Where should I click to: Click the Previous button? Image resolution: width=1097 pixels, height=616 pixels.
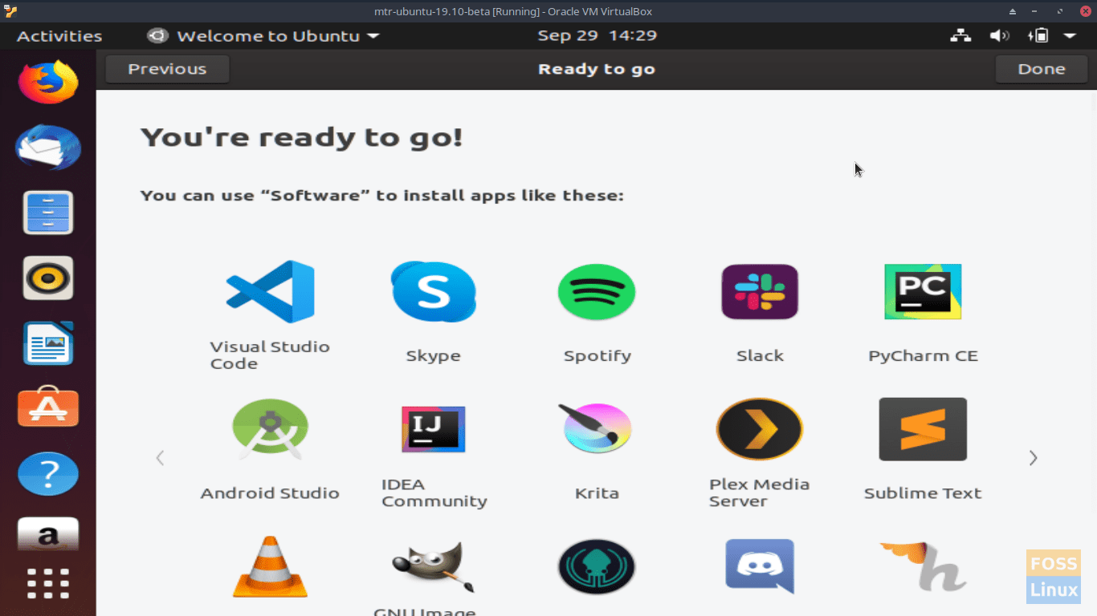[x=167, y=69]
